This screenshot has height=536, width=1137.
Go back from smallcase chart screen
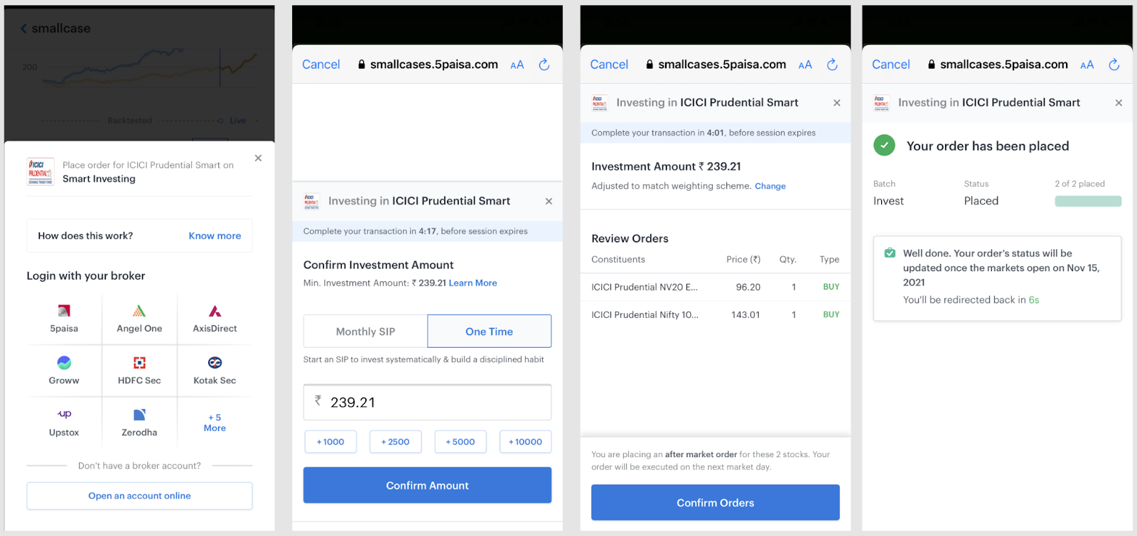click(23, 28)
